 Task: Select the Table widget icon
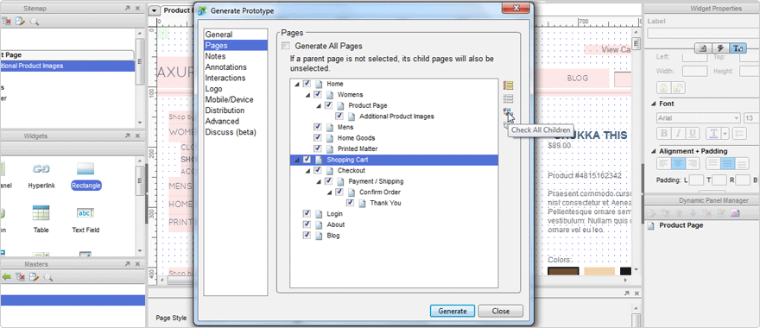pos(41,212)
